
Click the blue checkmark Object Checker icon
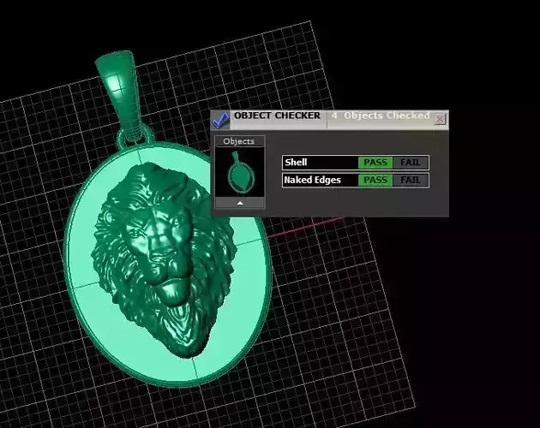pyautogui.click(x=221, y=120)
